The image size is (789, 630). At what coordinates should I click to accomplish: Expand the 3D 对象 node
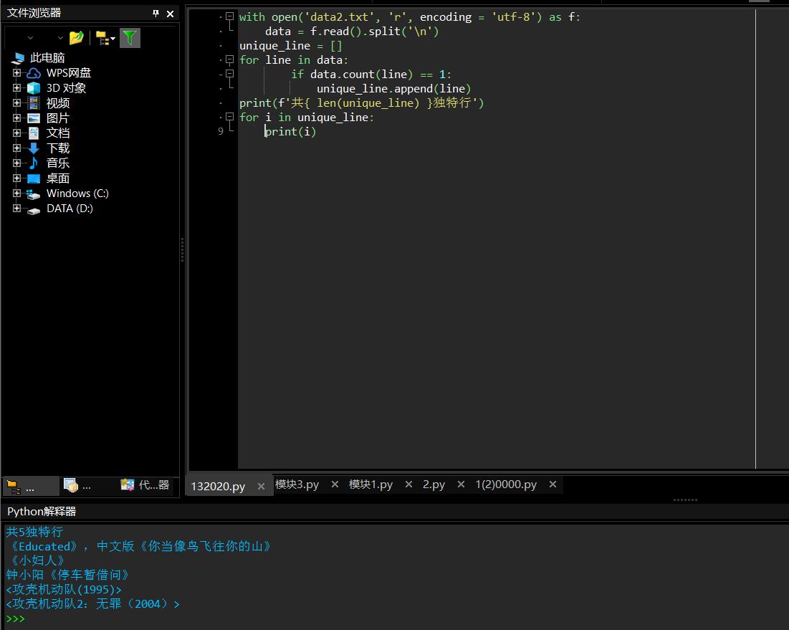pos(16,88)
